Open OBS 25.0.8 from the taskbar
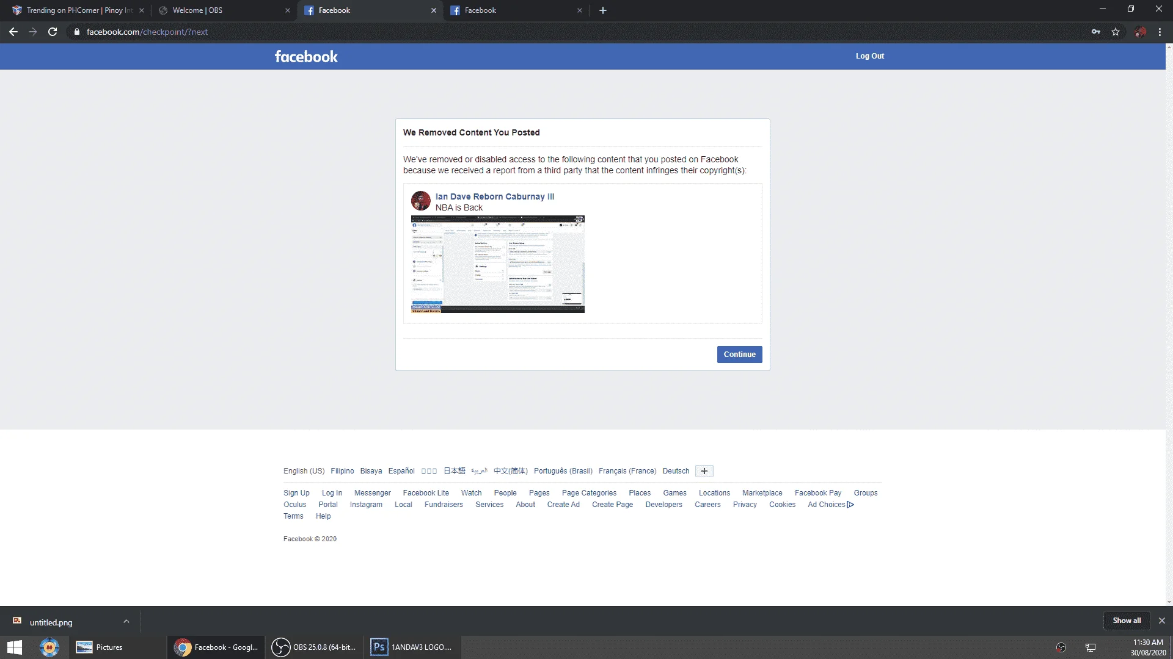Image resolution: width=1173 pixels, height=659 pixels. click(x=315, y=647)
